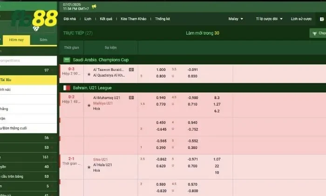The height and width of the screenshot is (196, 326).
Task: Click the Bahrain flag icon
Action: [x=67, y=88]
